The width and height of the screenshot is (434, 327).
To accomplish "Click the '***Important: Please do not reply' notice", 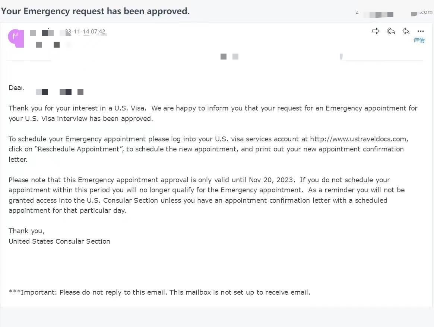I will [159, 292].
